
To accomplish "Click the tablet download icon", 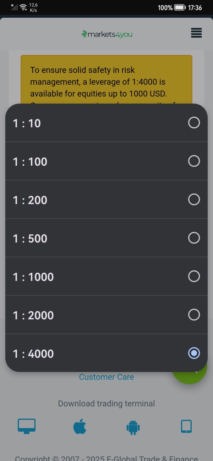I will pyautogui.click(x=186, y=426).
